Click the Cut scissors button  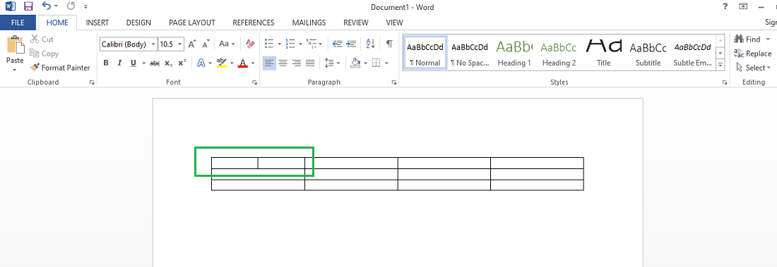pyautogui.click(x=42, y=39)
